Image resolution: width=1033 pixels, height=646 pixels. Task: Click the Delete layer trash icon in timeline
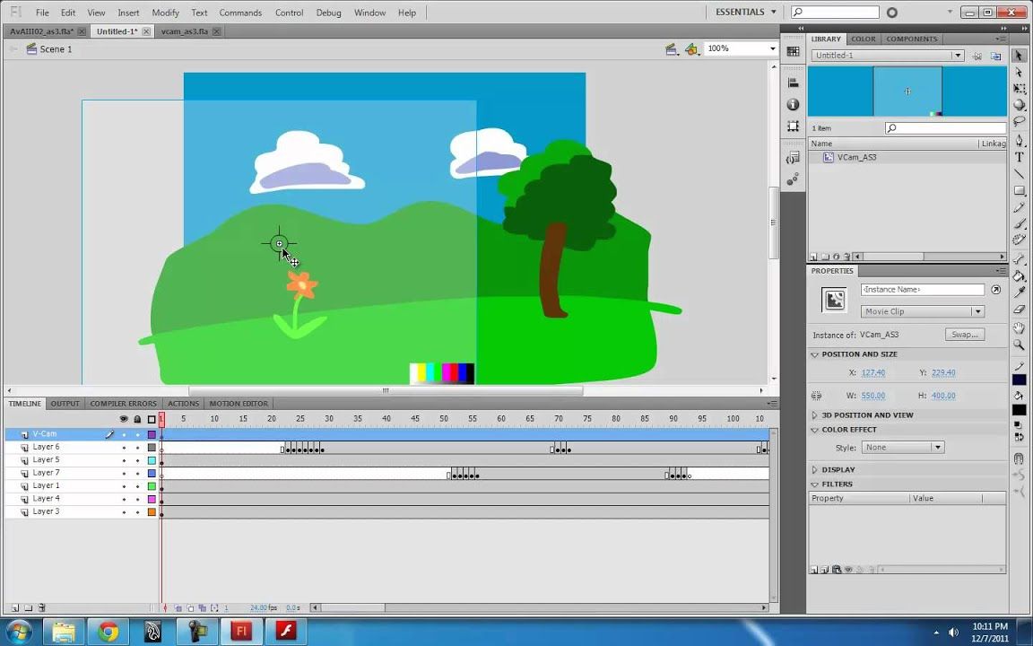[x=41, y=607]
